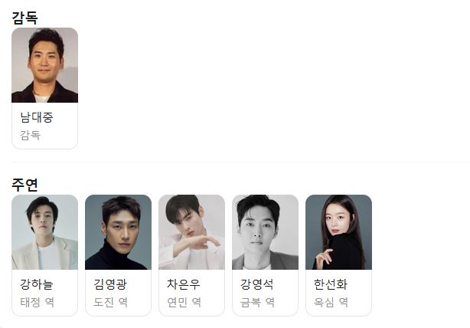
Task: Open 차은우's portrait thumbnail
Action: click(191, 232)
